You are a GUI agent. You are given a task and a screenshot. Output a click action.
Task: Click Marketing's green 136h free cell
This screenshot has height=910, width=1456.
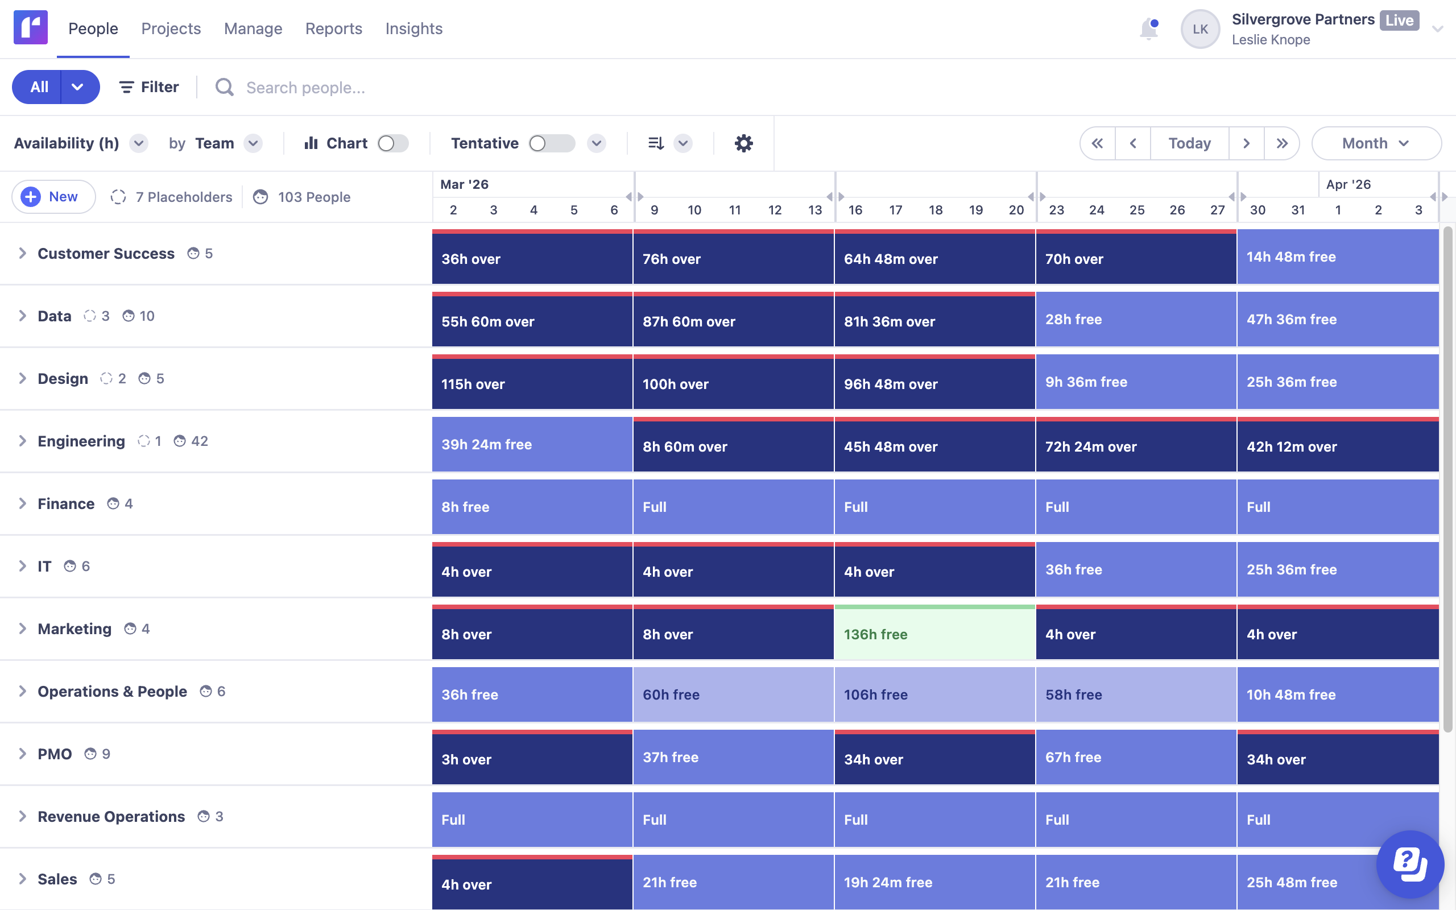(x=934, y=634)
